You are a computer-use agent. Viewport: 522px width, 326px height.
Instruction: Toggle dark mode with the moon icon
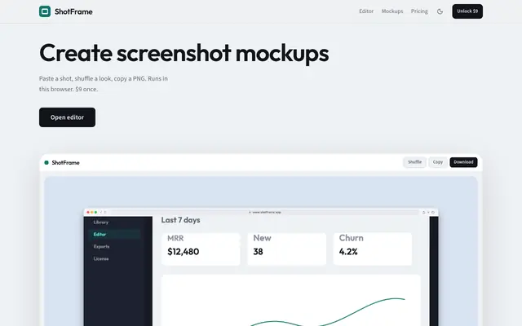[440, 11]
